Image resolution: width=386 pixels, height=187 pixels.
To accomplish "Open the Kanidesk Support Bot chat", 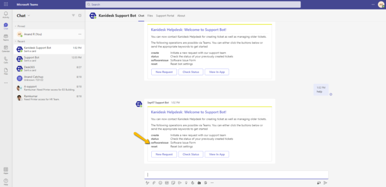I will pos(49,49).
